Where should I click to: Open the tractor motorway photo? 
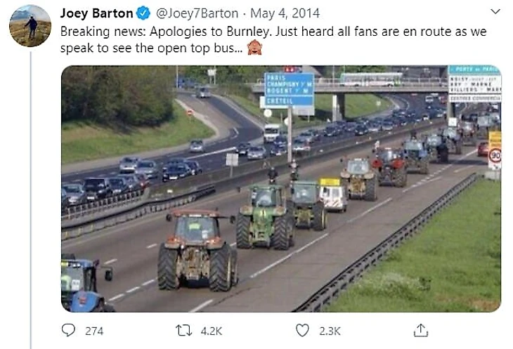[x=281, y=189]
